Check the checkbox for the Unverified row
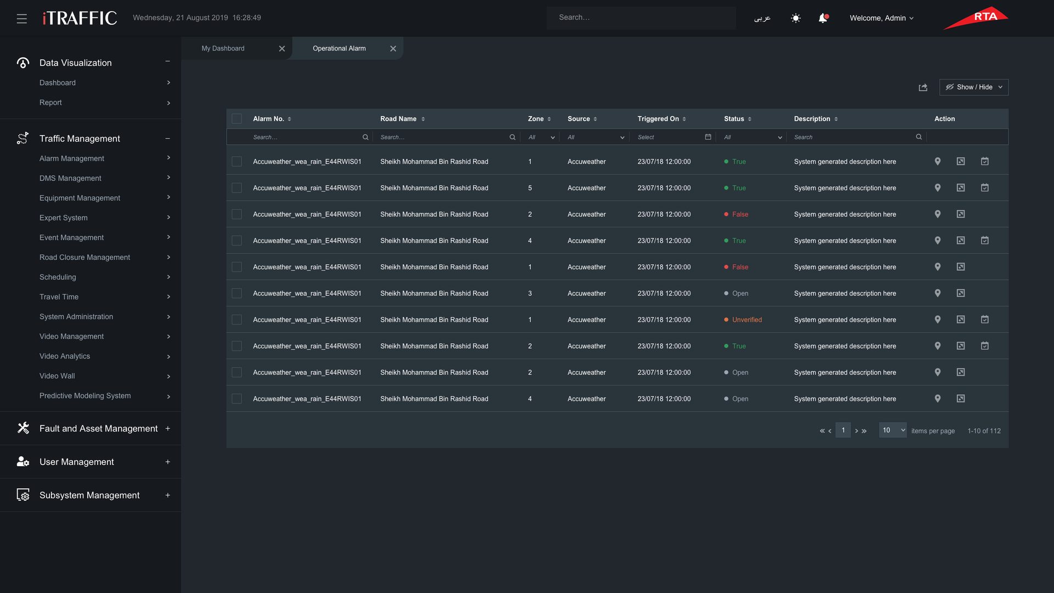Viewport: 1054px width, 593px height. point(237,320)
